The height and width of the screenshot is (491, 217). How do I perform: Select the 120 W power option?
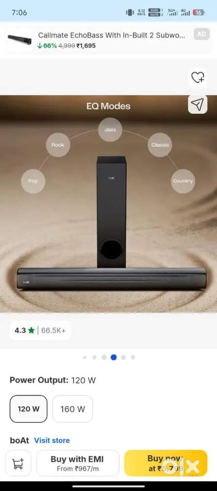click(28, 408)
